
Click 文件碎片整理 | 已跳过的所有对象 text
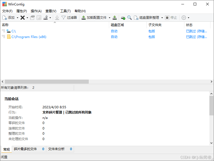coord(67,112)
